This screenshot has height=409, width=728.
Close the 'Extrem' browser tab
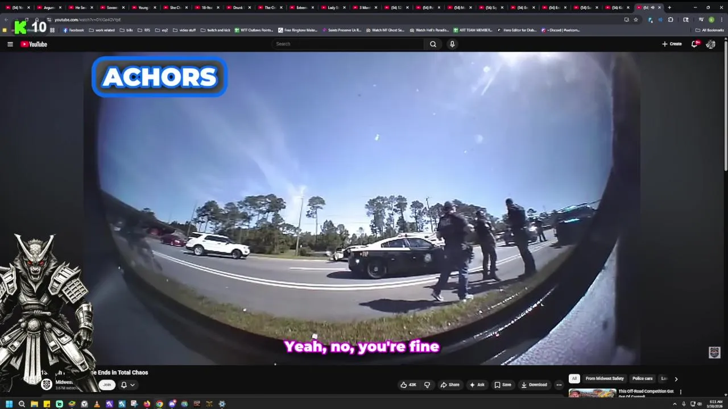point(312,7)
